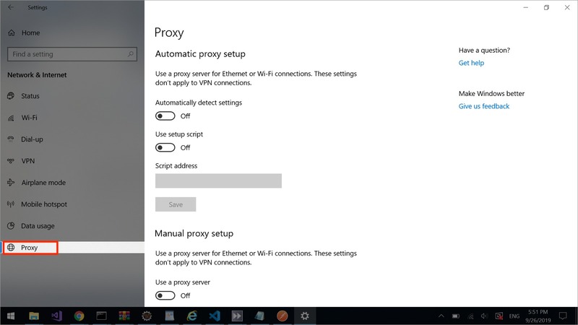Viewport: 578px width, 325px height.
Task: Open the command prompt taskbar icon
Action: click(x=101, y=316)
